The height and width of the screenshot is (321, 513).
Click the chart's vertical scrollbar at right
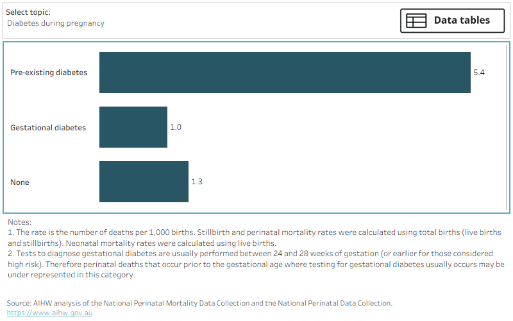point(507,127)
